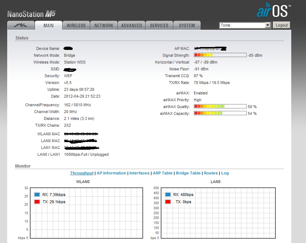Click the Signal Strength bar
The image size is (306, 243).
click(220, 55)
